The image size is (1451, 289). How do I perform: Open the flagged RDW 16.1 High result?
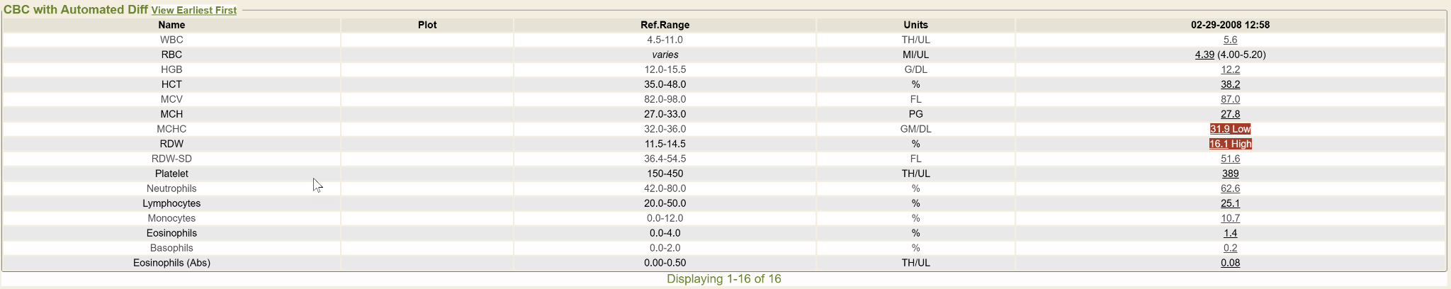(x=1230, y=144)
